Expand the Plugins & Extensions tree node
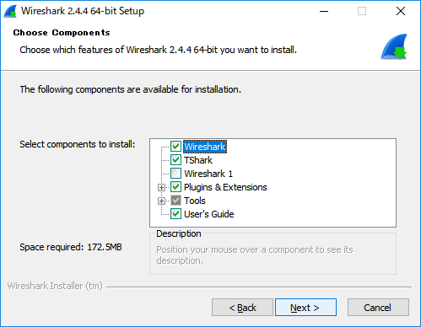Viewport: 421px width, 327px height. click(161, 187)
